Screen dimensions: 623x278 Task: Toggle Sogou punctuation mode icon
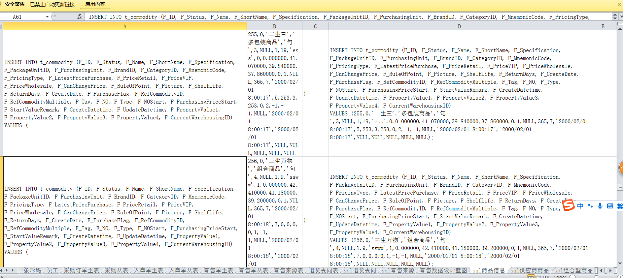pyautogui.click(x=590, y=206)
